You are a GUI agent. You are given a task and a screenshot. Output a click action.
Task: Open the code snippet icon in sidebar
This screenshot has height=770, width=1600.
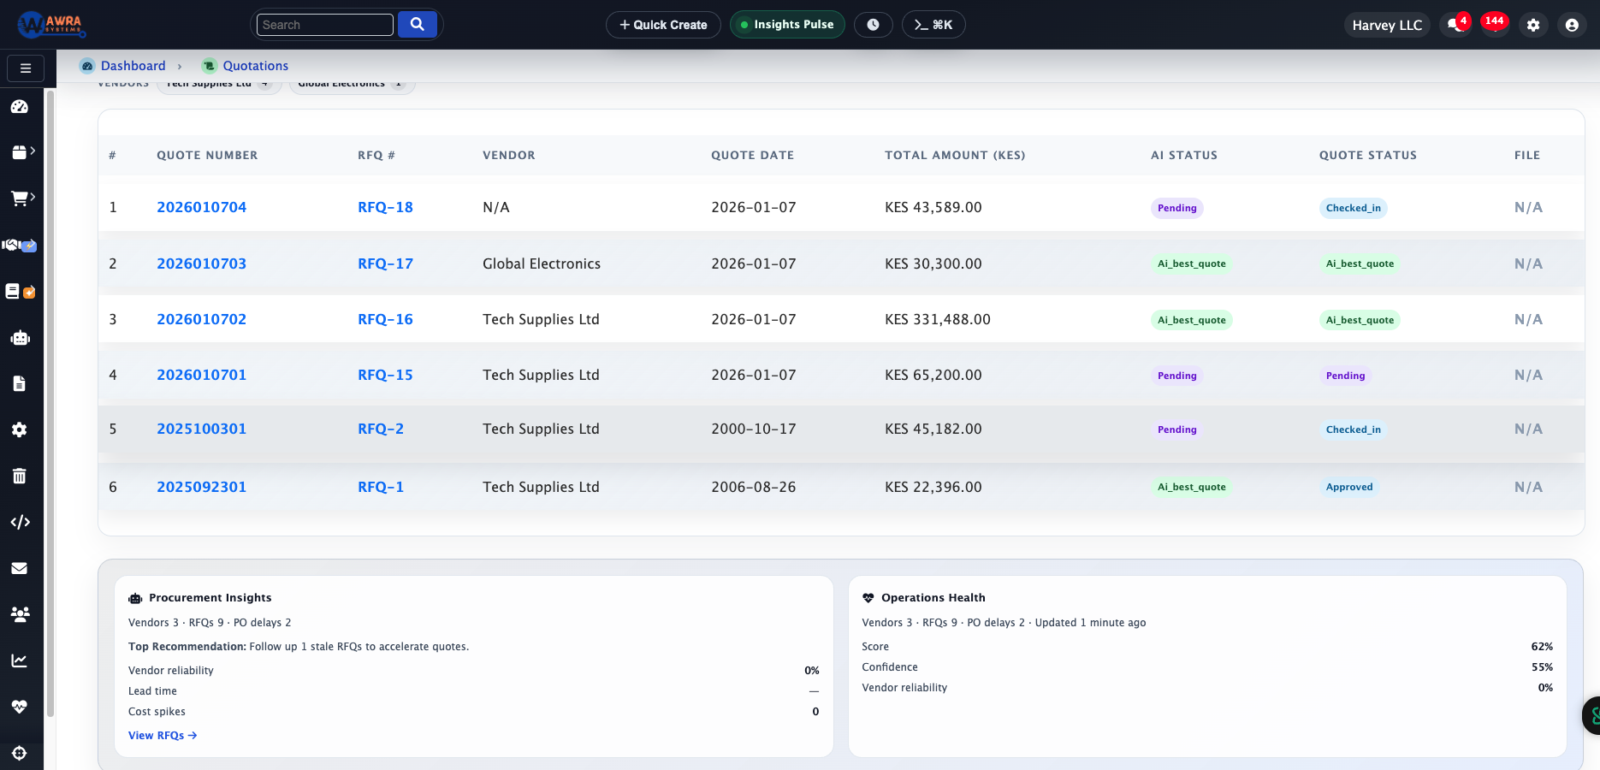(20, 522)
